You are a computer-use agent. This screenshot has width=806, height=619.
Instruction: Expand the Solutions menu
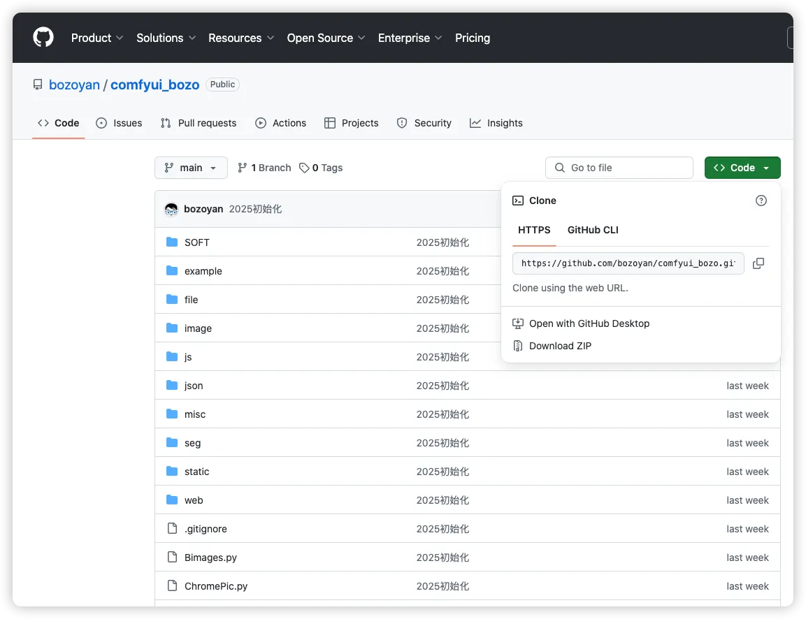[166, 38]
